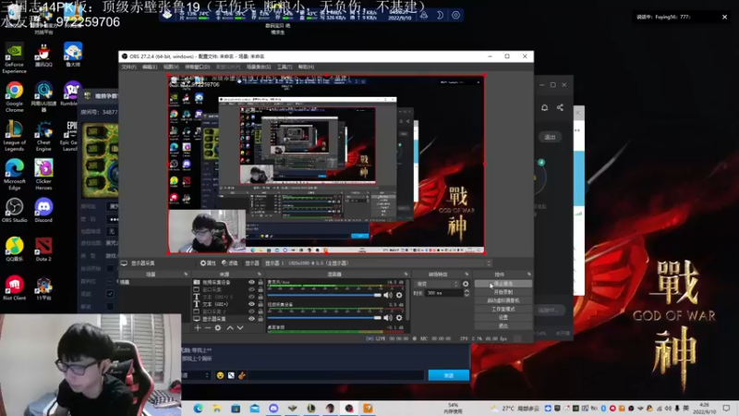Click 停止推流 stop streaming button
The width and height of the screenshot is (739, 416).
(503, 284)
